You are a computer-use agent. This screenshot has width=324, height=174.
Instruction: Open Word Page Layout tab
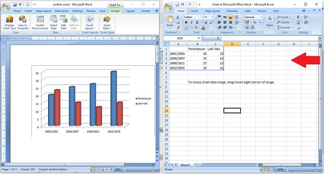[43, 11]
